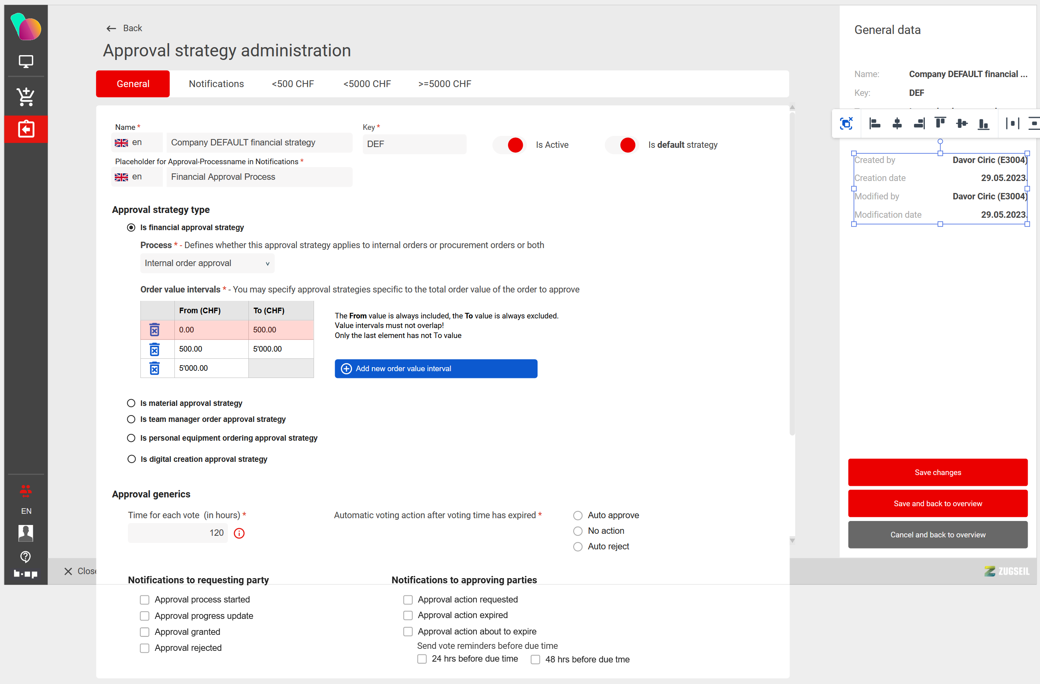Check Approval process started checkbox

coord(145,599)
